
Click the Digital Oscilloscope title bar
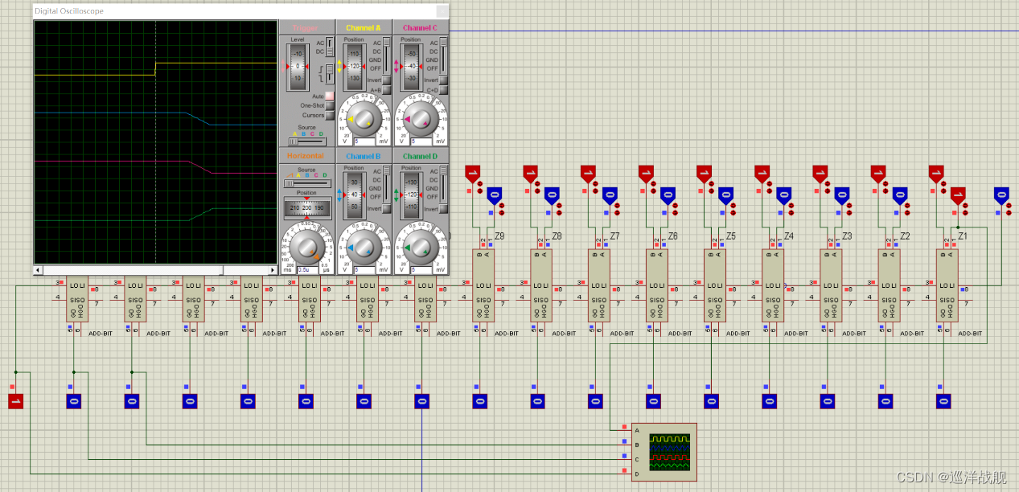pos(240,10)
